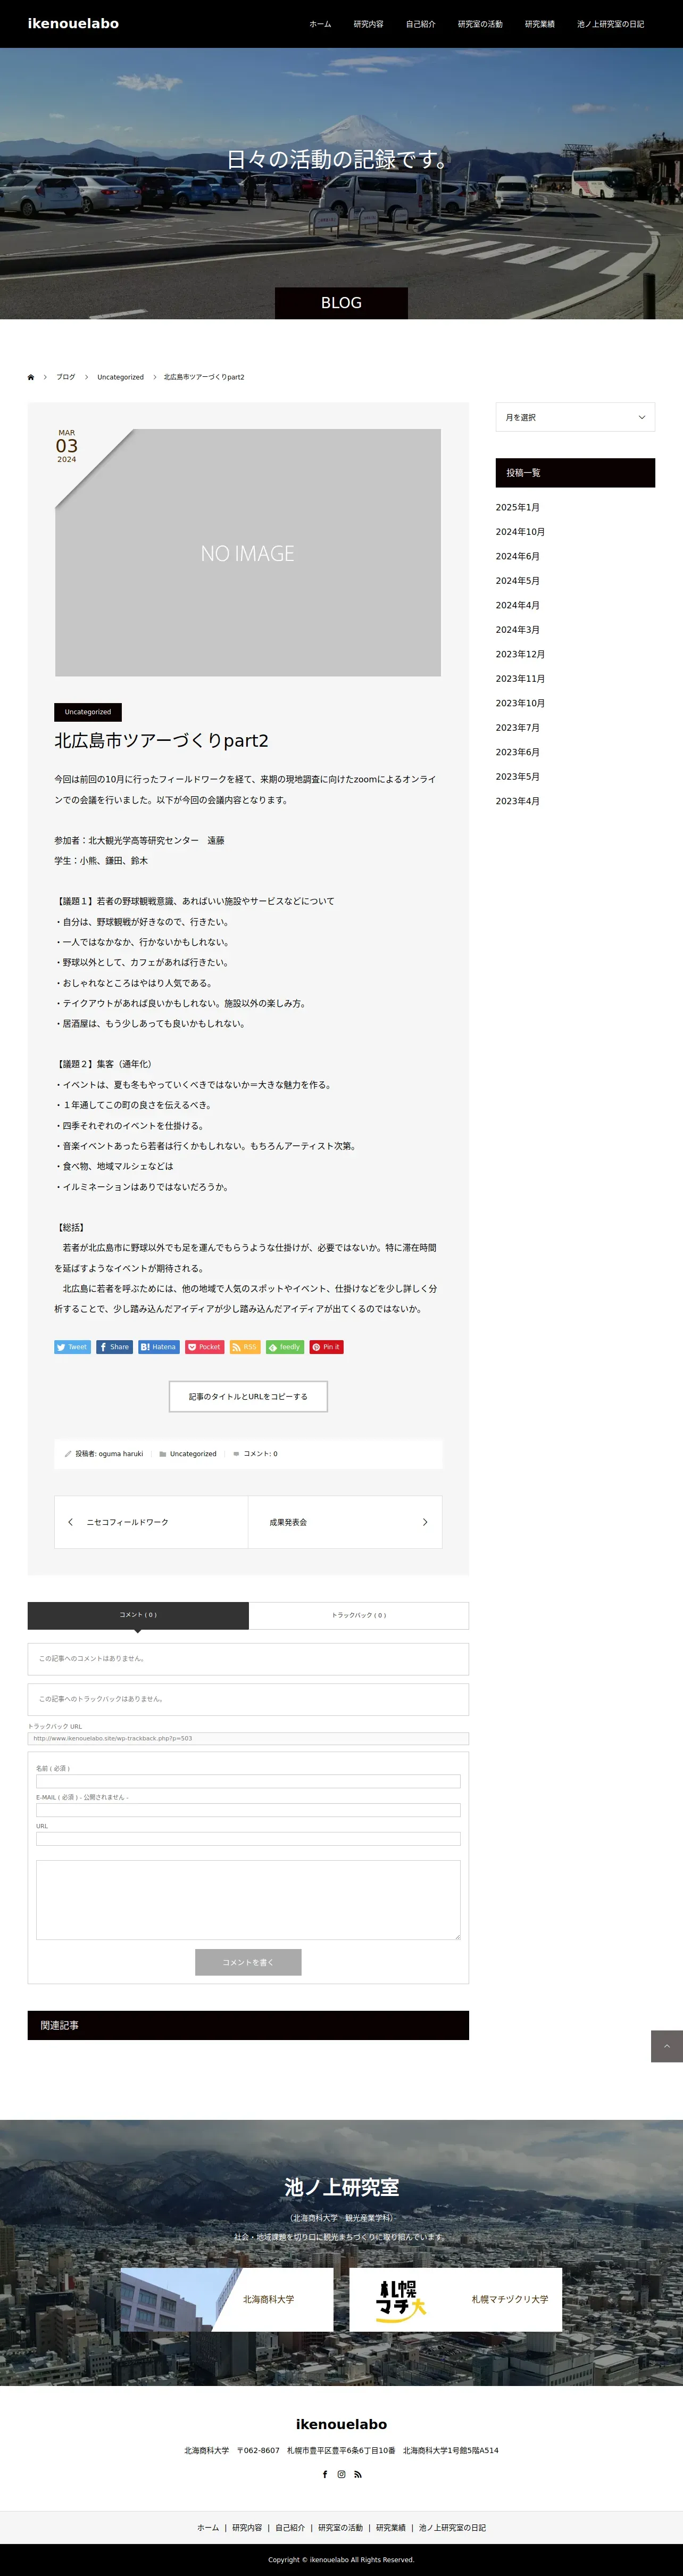
Task: Click Uncategorized in breadcrumb
Action: 120,377
